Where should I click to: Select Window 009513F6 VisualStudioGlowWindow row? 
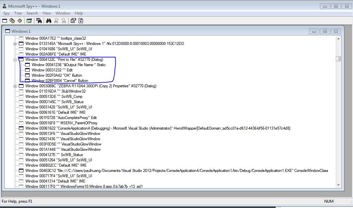pos(63,134)
